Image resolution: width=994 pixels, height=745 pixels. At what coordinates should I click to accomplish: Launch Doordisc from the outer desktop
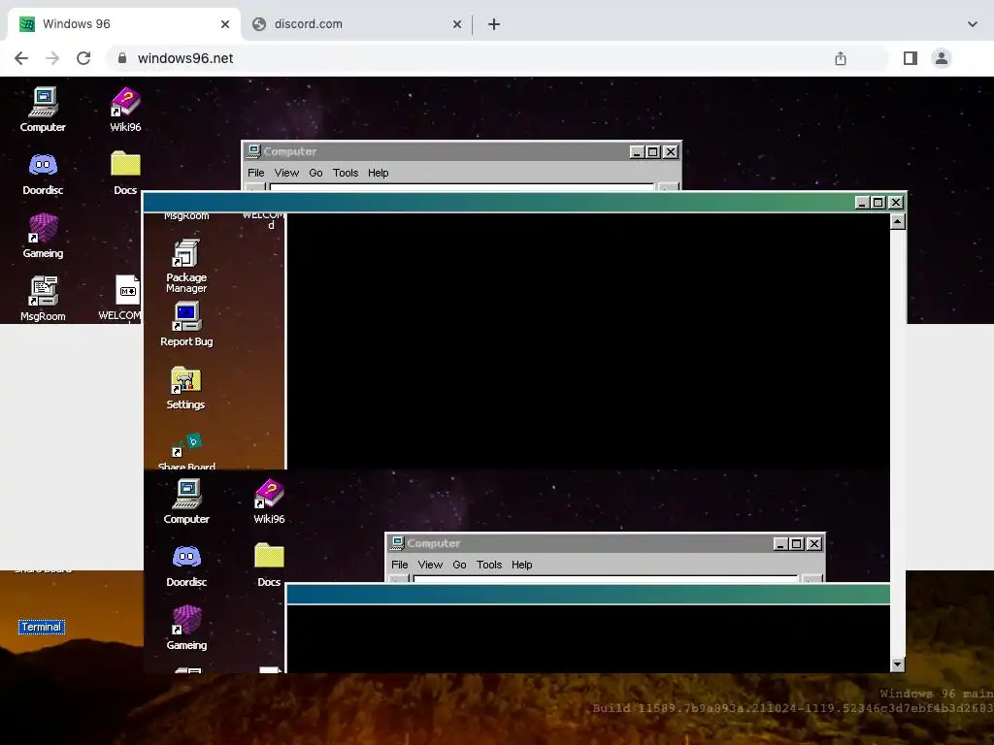tap(43, 173)
